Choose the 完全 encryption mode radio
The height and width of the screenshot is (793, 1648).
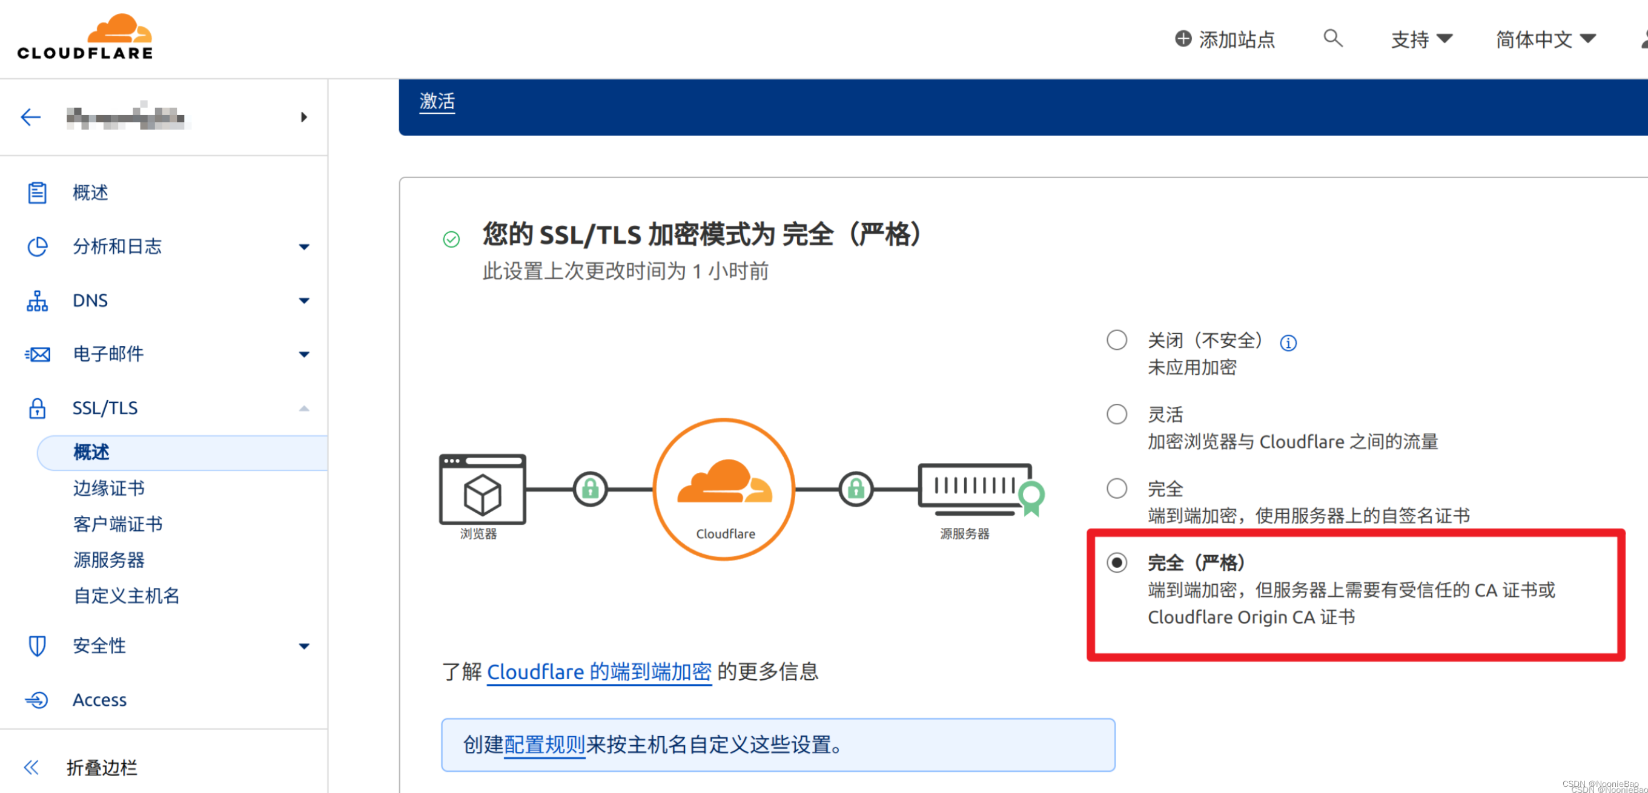click(1116, 488)
